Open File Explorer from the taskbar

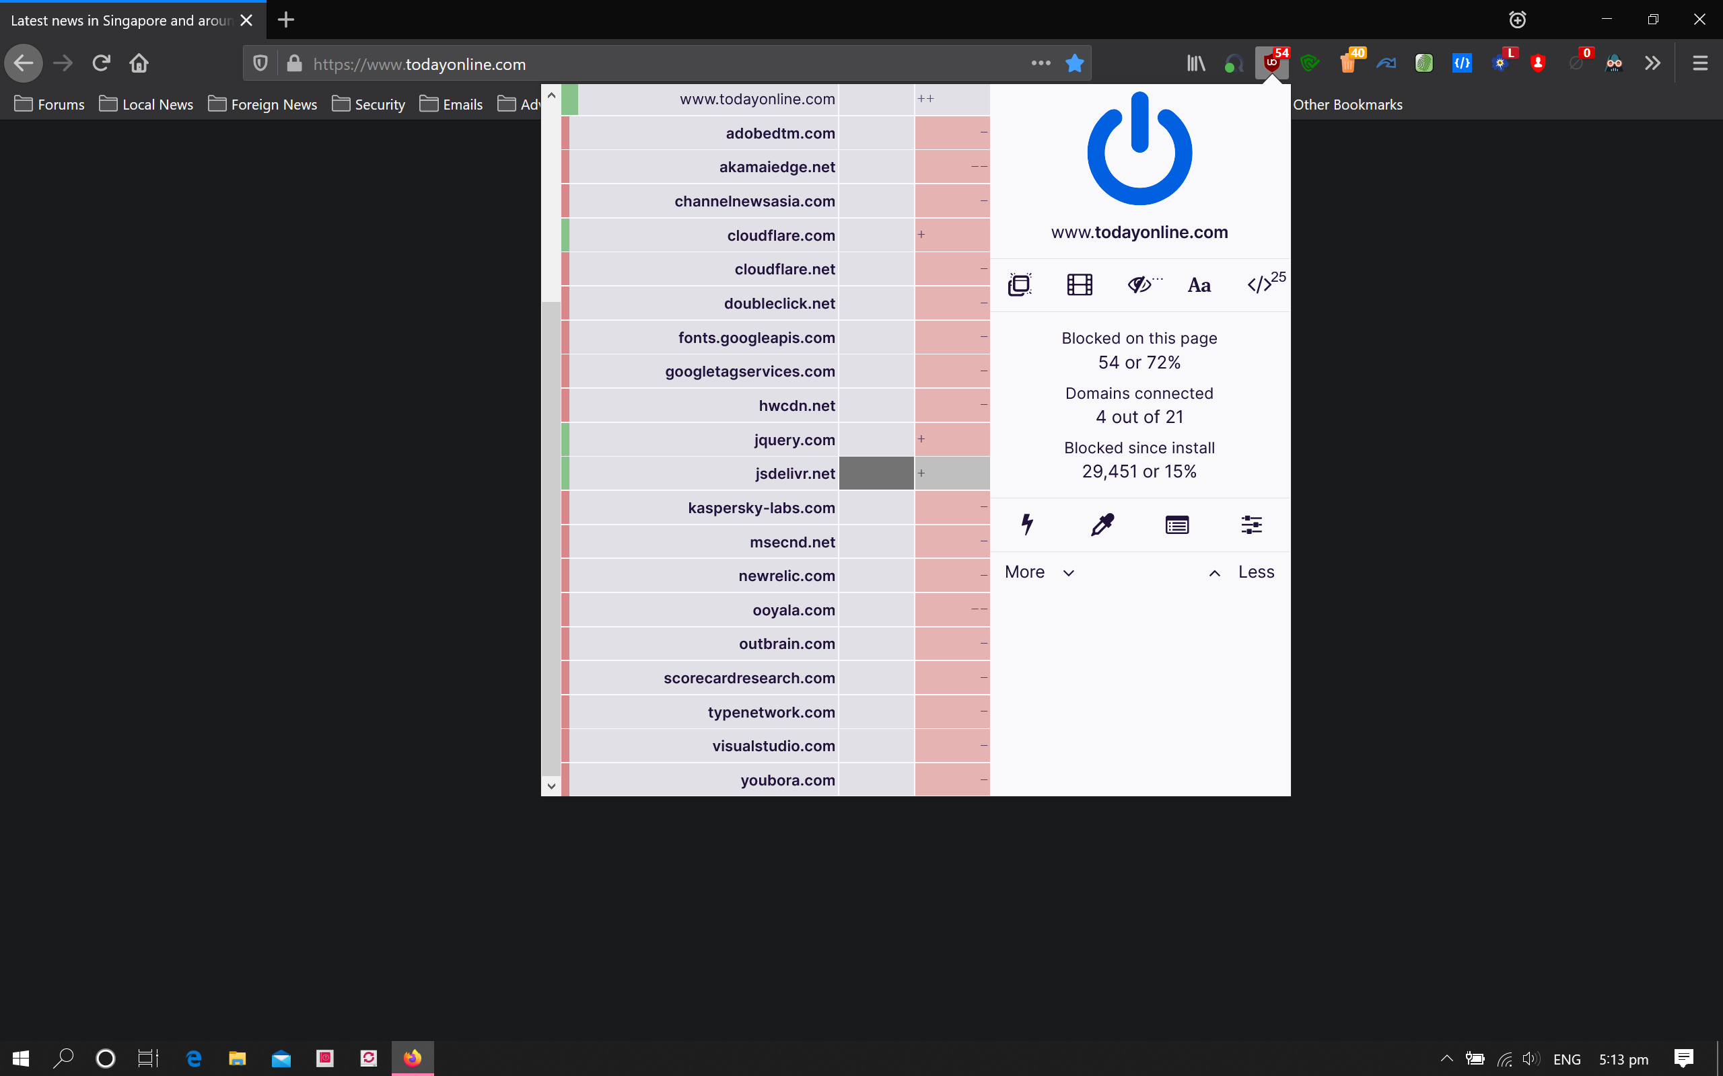point(237,1059)
